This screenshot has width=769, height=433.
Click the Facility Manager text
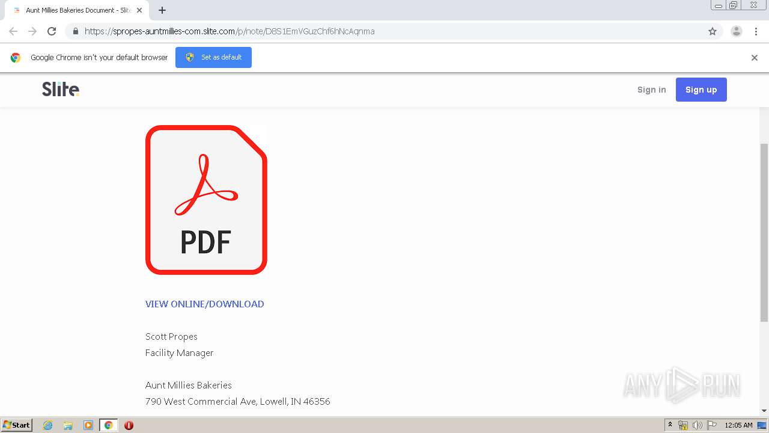tap(180, 352)
